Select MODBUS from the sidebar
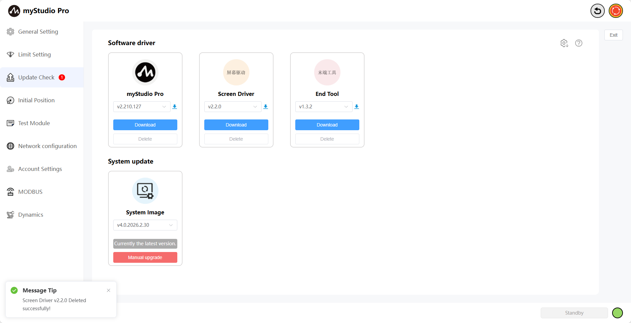631x323 pixels. click(x=30, y=192)
